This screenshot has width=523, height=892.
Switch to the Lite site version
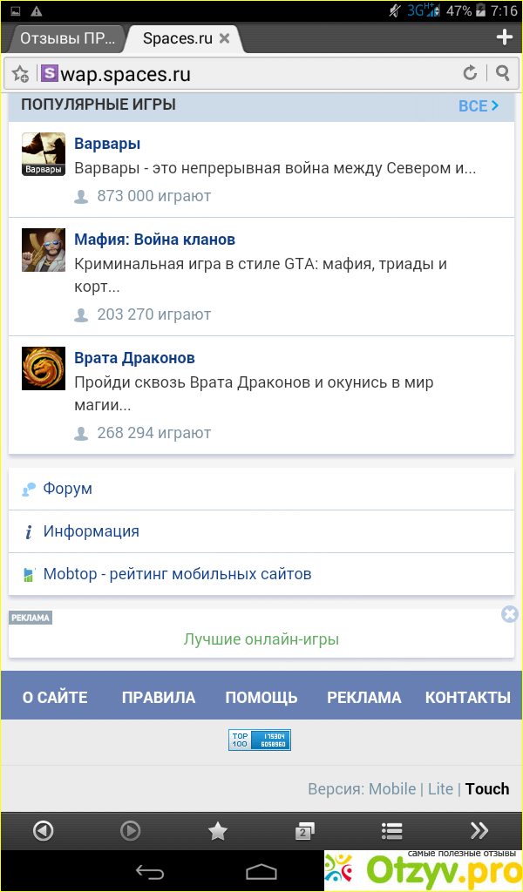point(440,788)
